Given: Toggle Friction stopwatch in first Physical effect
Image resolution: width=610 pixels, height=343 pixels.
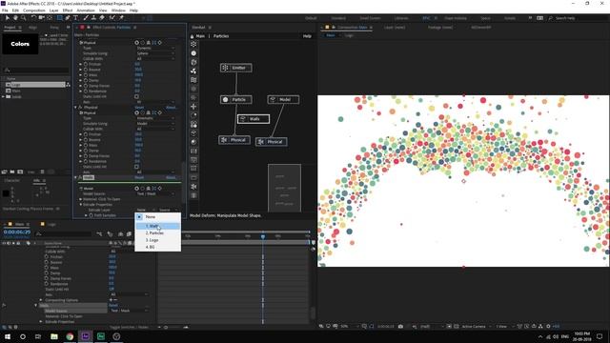Looking at the screenshot, I should 86,64.
